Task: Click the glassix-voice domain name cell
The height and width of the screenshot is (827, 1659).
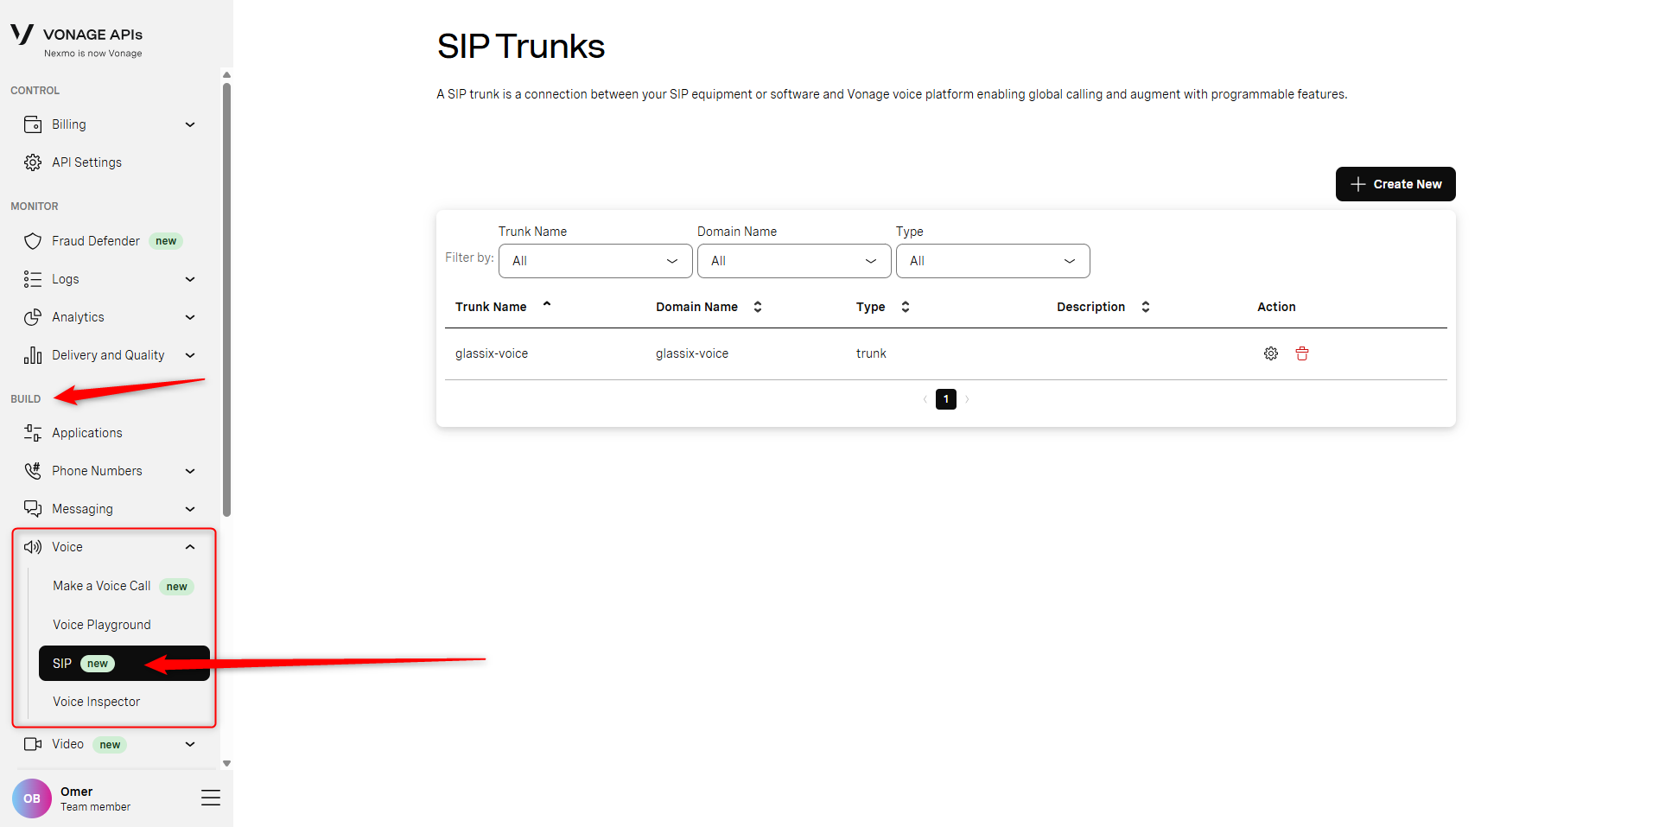Action: pos(692,353)
